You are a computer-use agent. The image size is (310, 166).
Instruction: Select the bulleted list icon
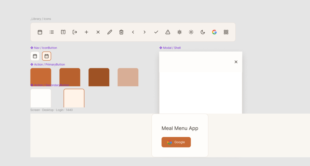(51, 32)
